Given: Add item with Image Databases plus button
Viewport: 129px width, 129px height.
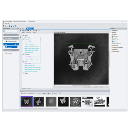Looking at the screenshot, I should 17,38.
